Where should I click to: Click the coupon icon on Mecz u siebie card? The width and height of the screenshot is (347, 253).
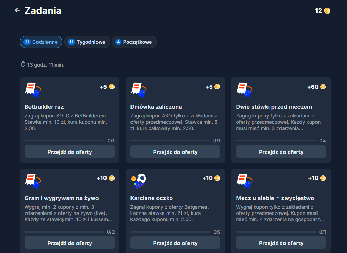click(x=244, y=181)
